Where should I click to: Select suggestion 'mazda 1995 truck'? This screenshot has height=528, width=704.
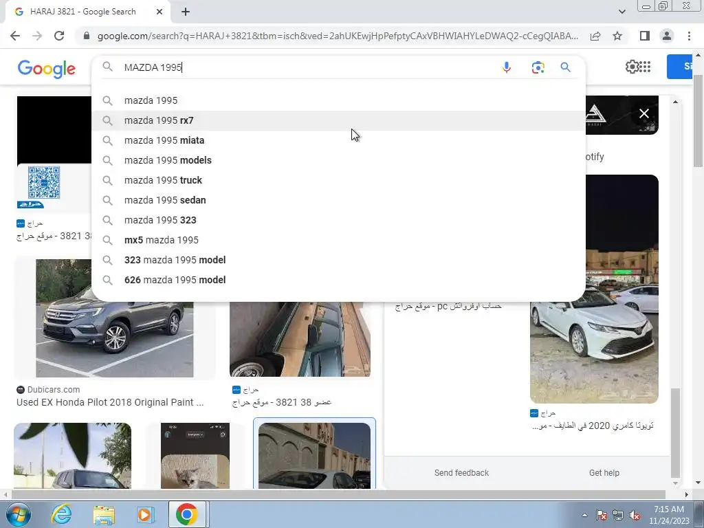point(338,180)
